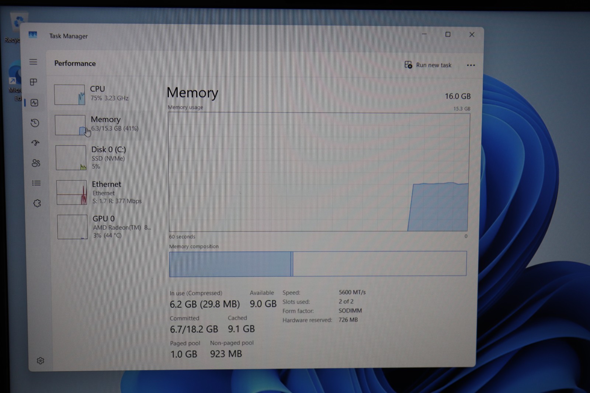Click the GPU 0 mini graph thumbnail
Image resolution: width=590 pixels, height=393 pixels.
tap(72, 227)
